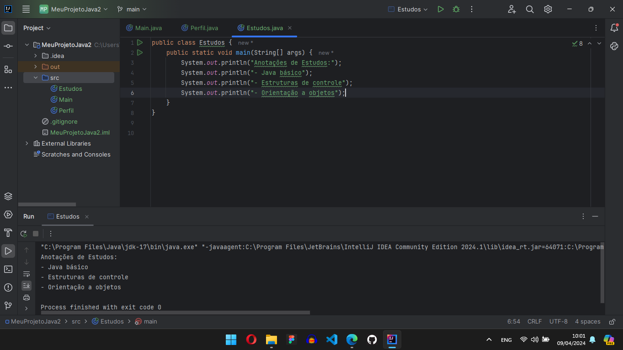
Task: Open the MeuProjetoJava2 project dropdown
Action: (x=74, y=9)
